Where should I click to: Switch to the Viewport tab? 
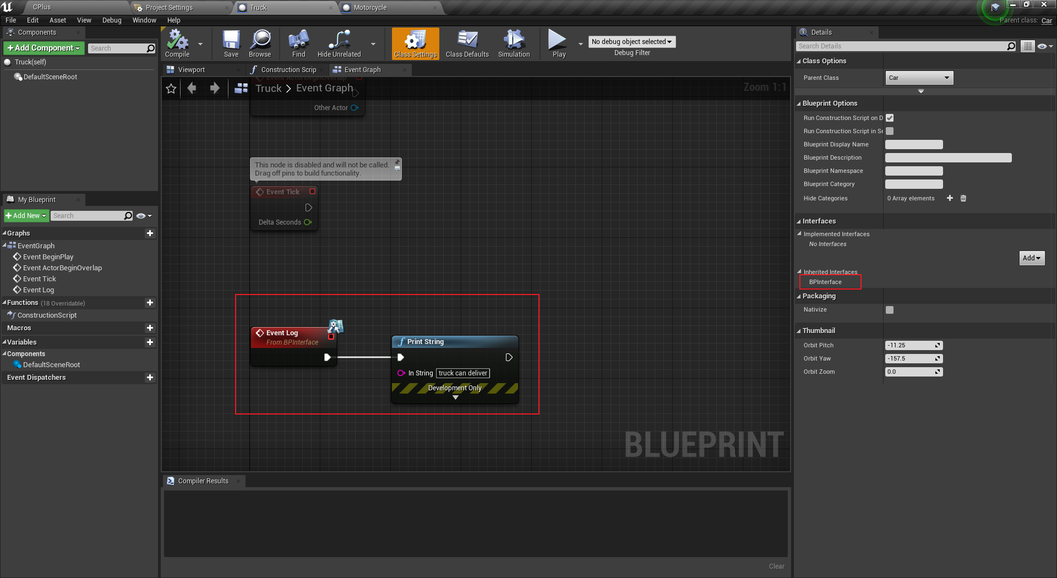point(191,70)
